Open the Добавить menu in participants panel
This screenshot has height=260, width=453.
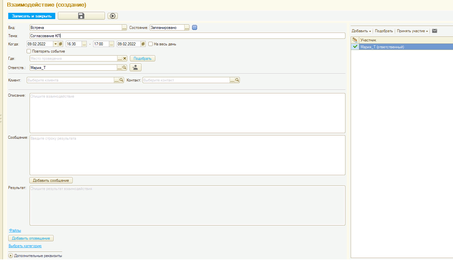click(361, 31)
